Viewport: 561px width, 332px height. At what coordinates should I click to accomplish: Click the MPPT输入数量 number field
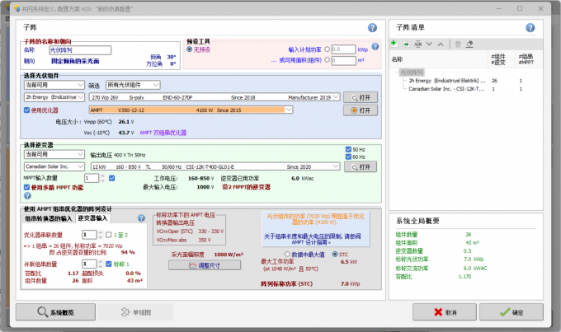pyautogui.click(x=92, y=178)
